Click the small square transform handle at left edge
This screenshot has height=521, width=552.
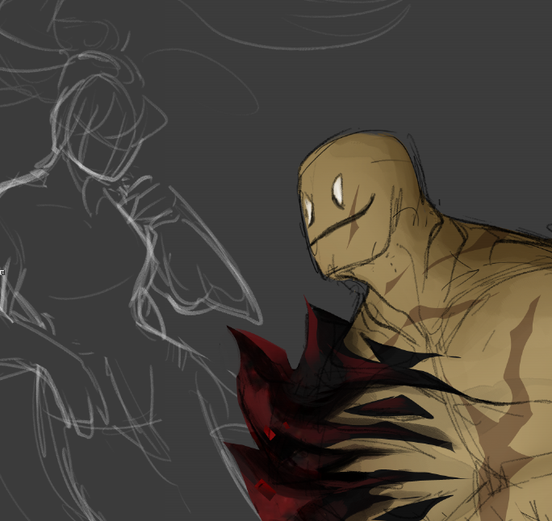tap(2, 273)
